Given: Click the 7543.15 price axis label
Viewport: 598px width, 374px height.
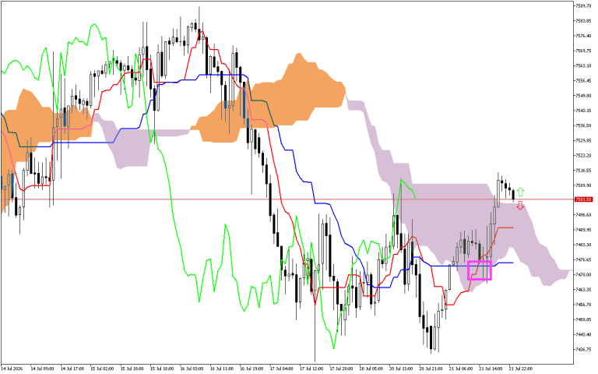Looking at the screenshot, I should (x=583, y=111).
